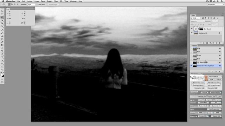Select the History Brush tool
Image resolution: width=225 pixels, height=126 pixels.
2,39
